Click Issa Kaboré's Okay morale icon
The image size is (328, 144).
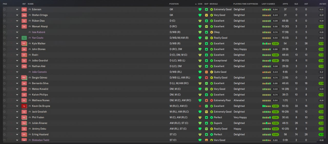pos(211,32)
